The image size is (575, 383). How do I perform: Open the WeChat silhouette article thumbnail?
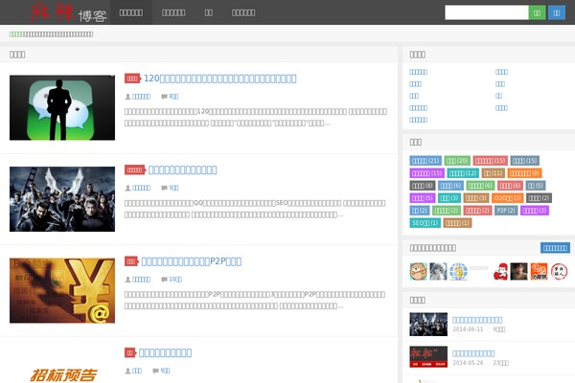[x=62, y=108]
